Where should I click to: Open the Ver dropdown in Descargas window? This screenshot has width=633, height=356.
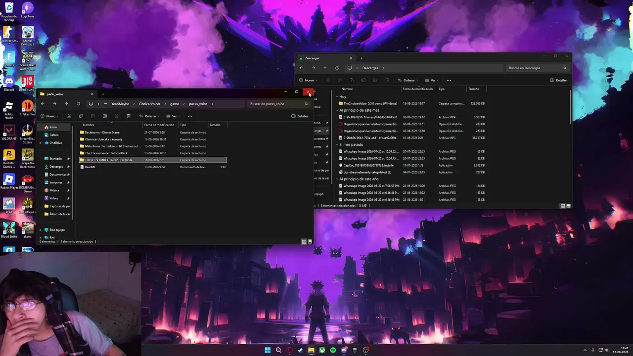pyautogui.click(x=432, y=80)
